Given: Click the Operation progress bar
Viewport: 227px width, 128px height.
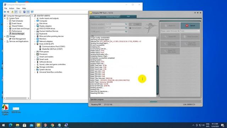Looking at the screenshot, I should pos(145,102).
